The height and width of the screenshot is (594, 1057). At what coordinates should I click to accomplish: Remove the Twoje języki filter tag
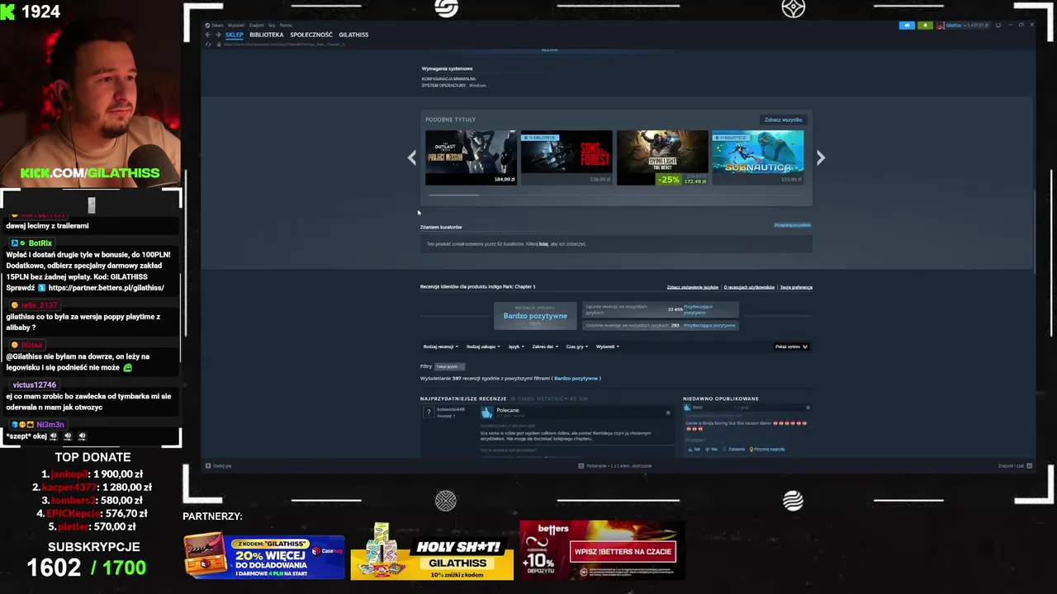(449, 366)
